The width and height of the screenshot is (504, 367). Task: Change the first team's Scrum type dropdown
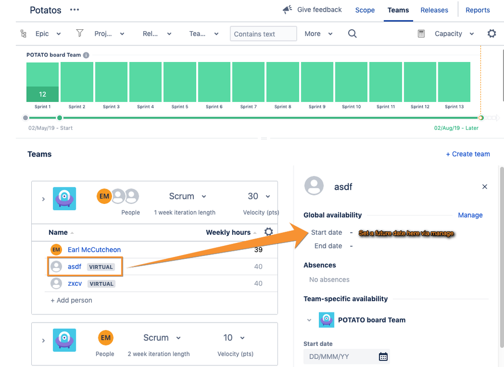188,196
